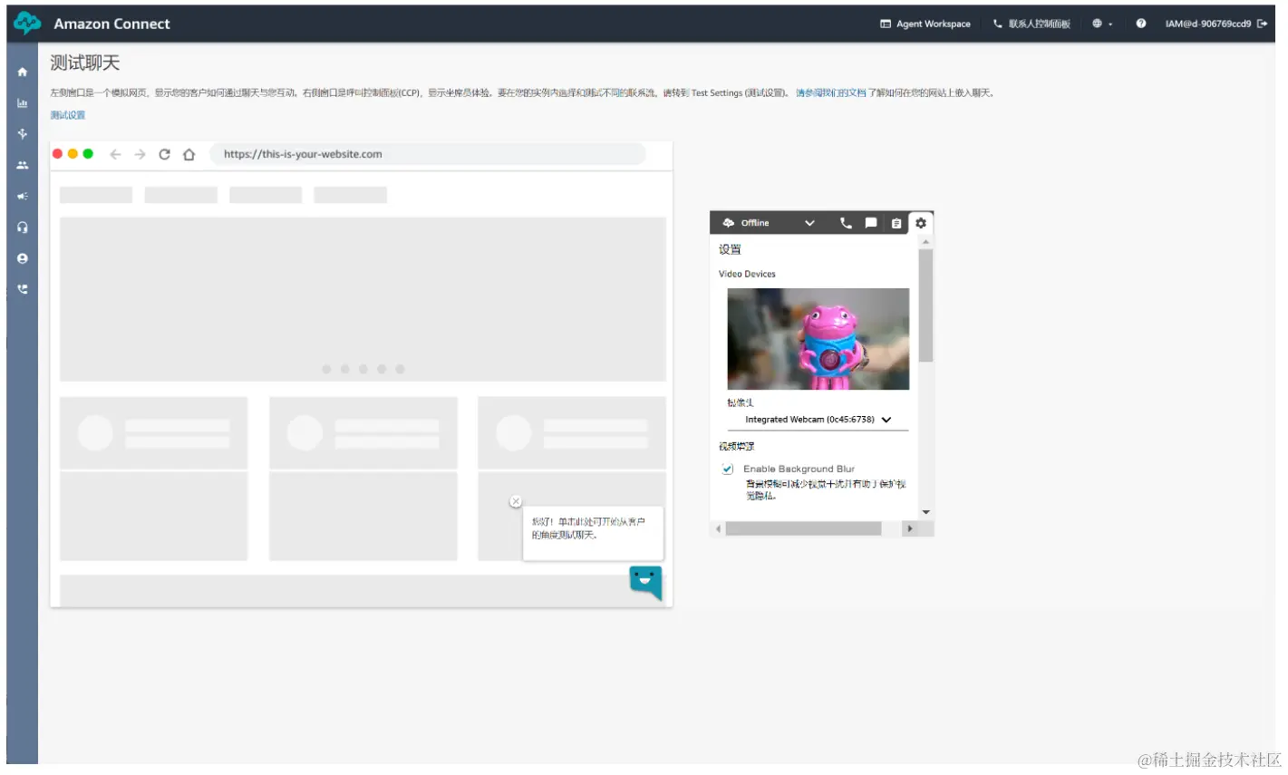The image size is (1288, 775).
Task: Open 联系人控制面板 from header
Action: tap(1031, 24)
